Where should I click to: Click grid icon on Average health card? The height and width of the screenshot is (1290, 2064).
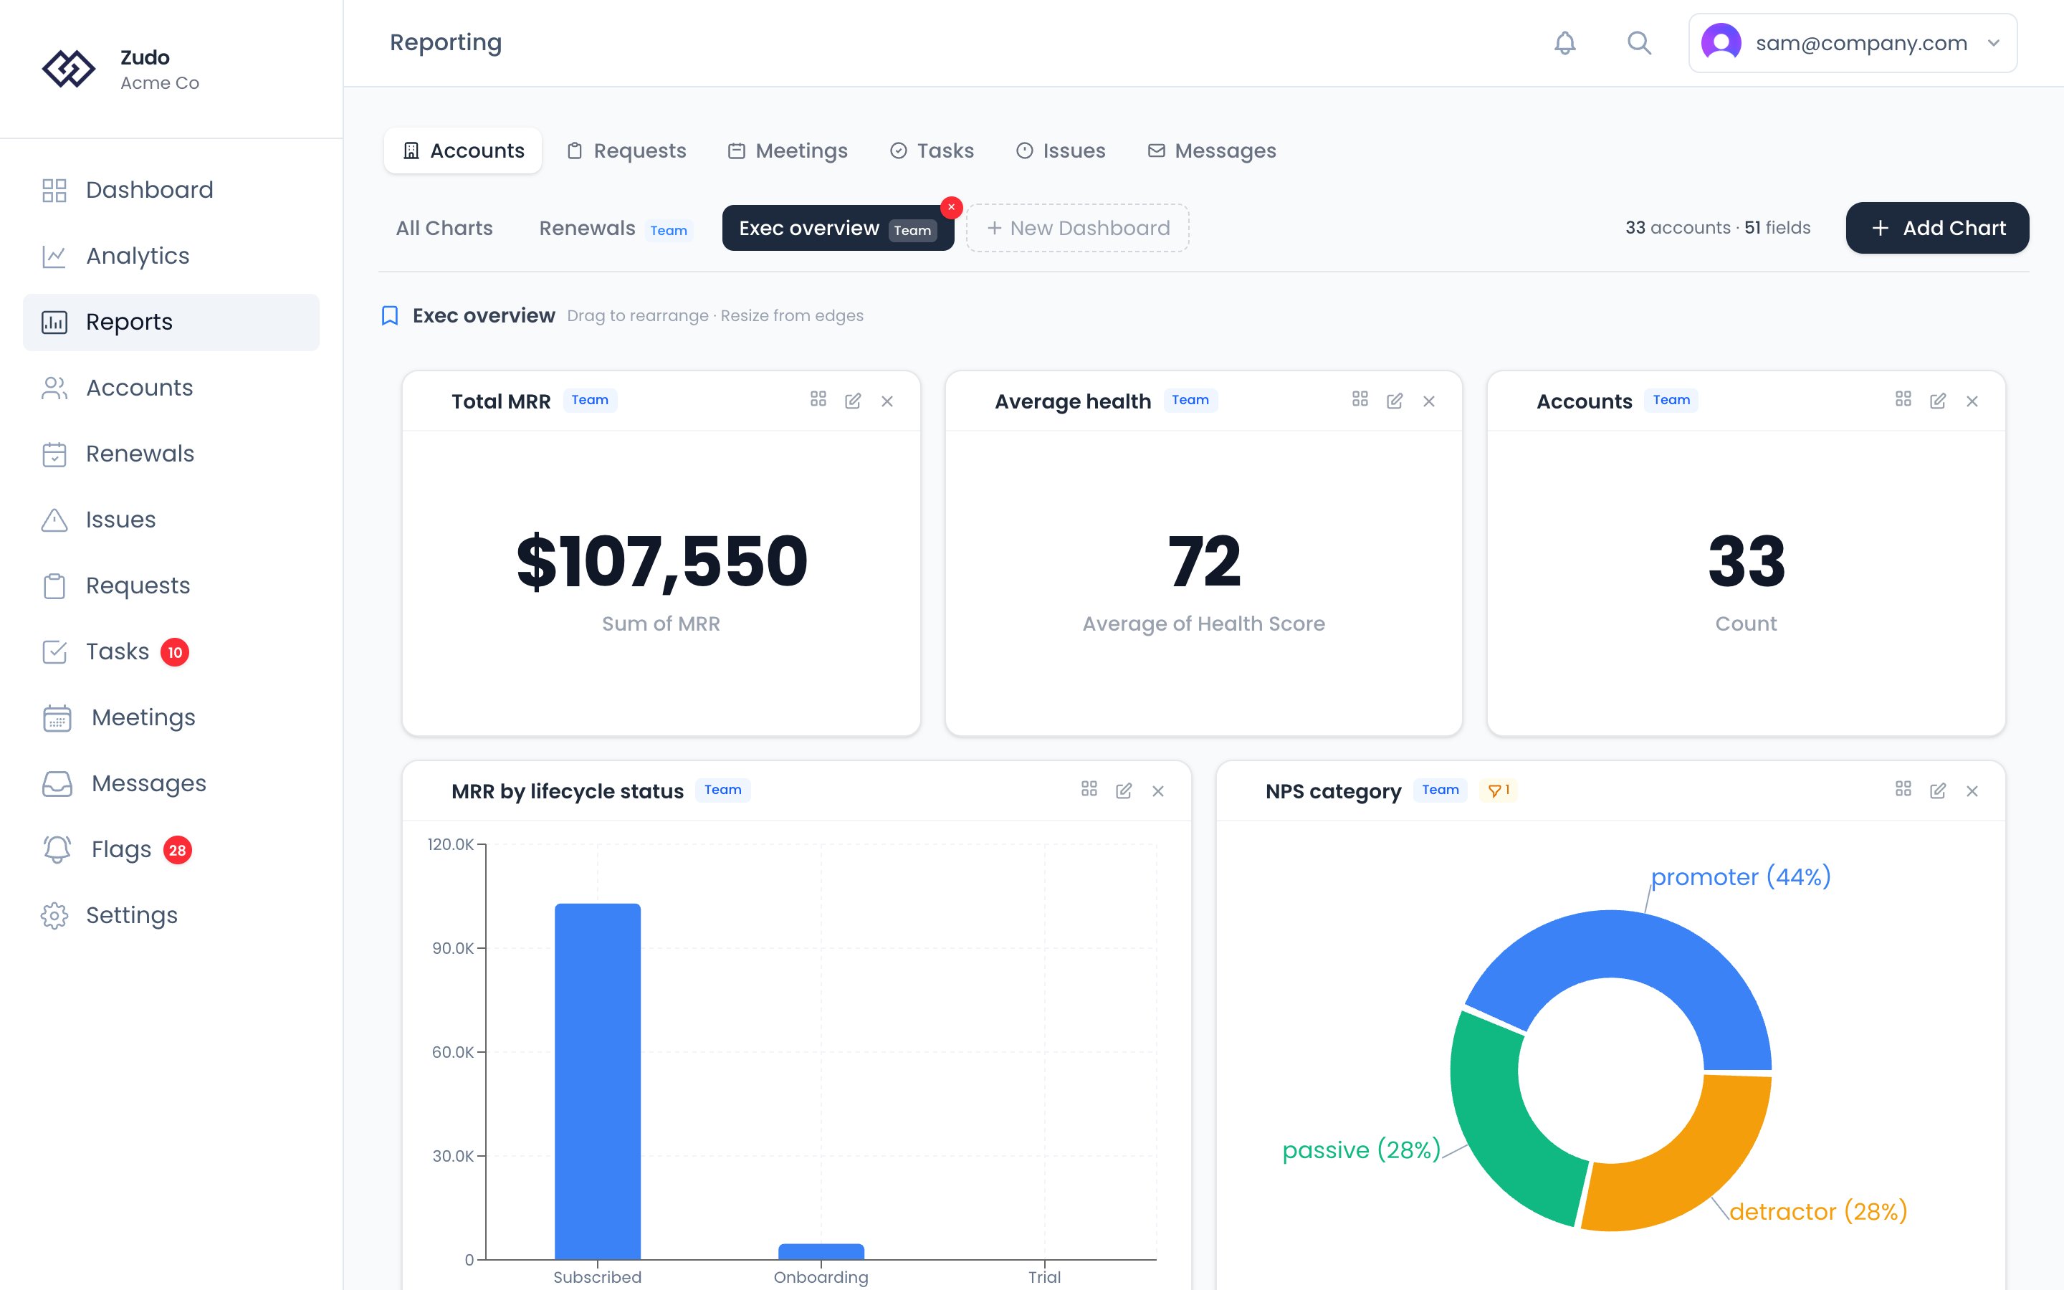click(x=1360, y=399)
